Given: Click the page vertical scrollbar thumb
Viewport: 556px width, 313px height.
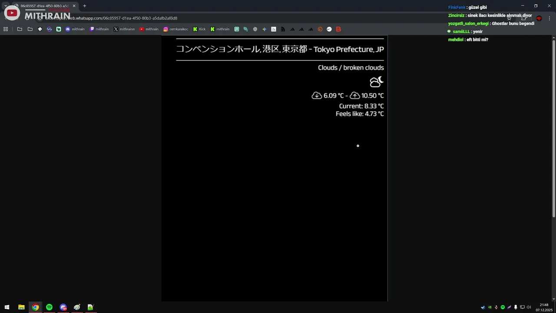Looking at the screenshot, I should pyautogui.click(x=554, y=128).
